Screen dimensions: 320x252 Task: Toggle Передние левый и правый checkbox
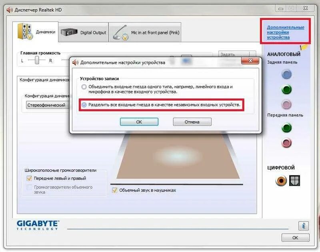click(29, 178)
